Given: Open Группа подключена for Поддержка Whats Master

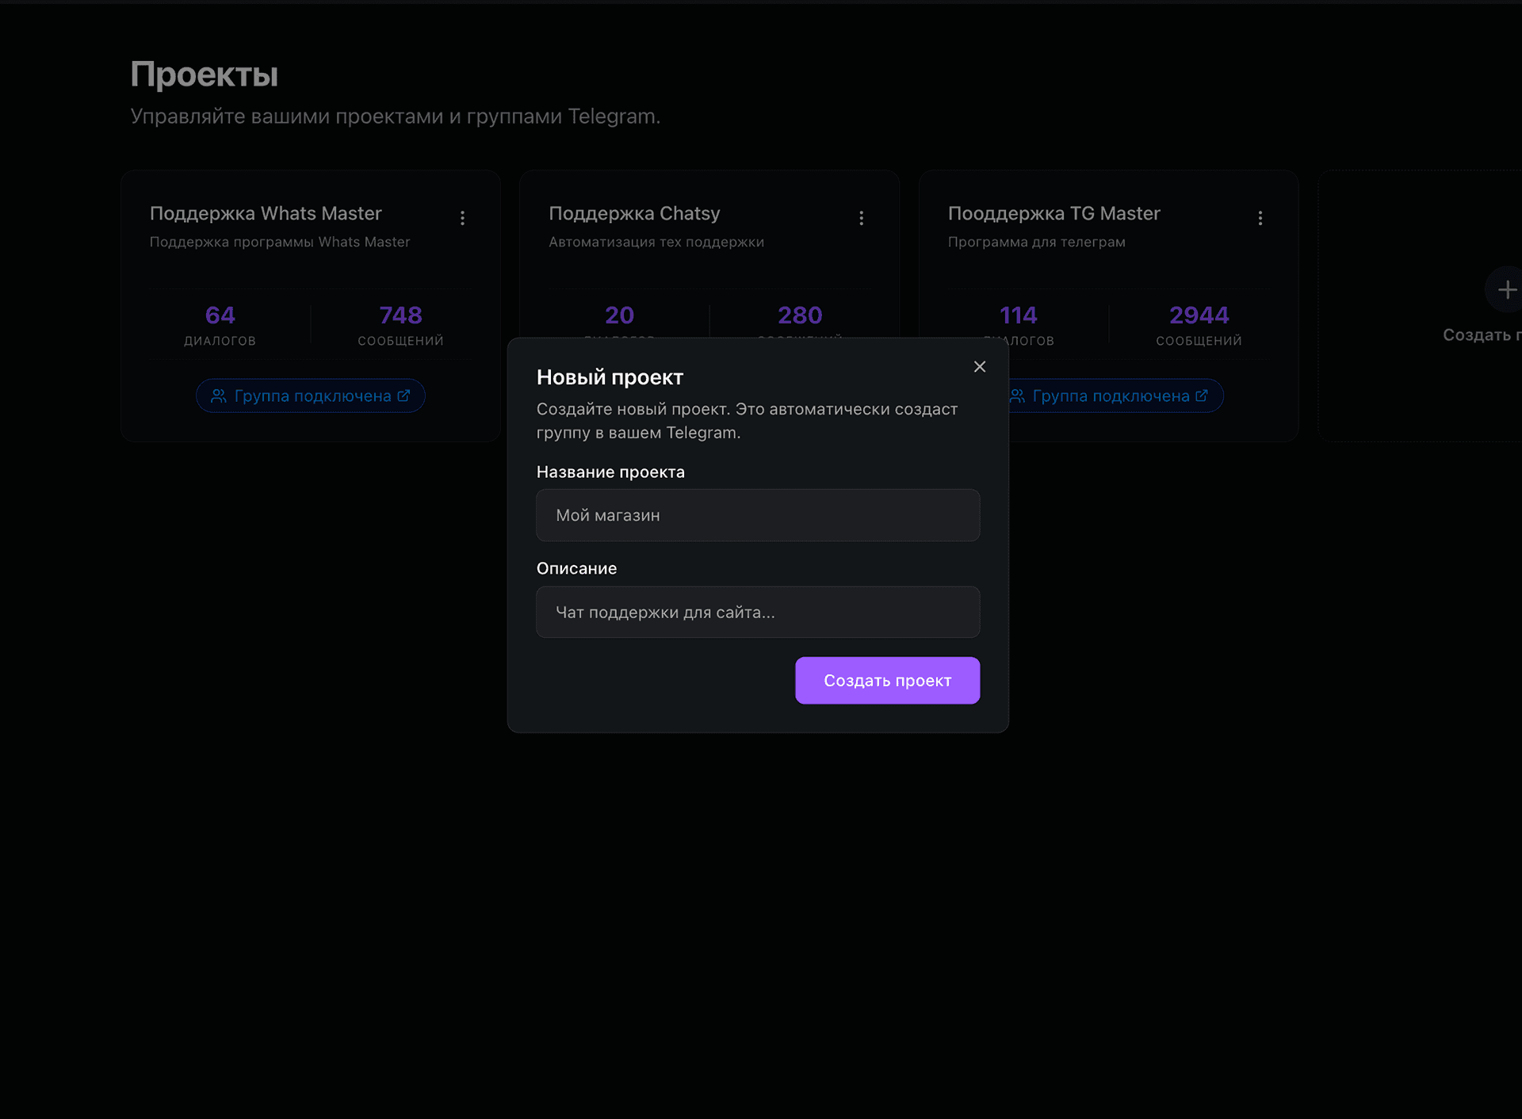Looking at the screenshot, I should tap(310, 395).
